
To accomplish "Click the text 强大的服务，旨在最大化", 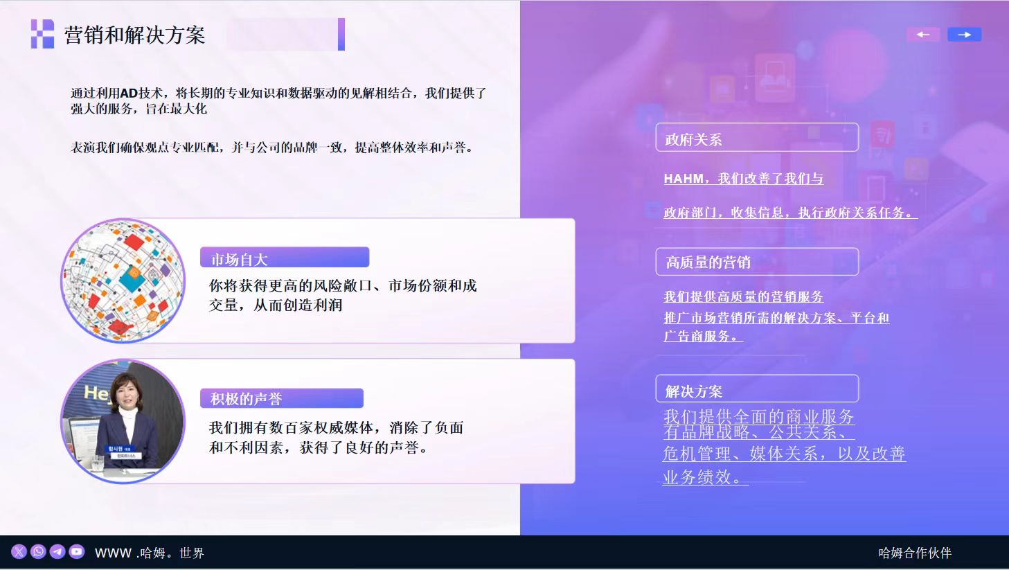I will point(139,109).
